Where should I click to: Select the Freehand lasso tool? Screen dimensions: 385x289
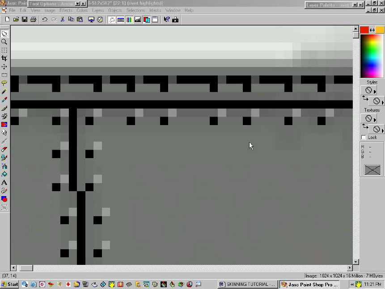[x=4, y=83]
